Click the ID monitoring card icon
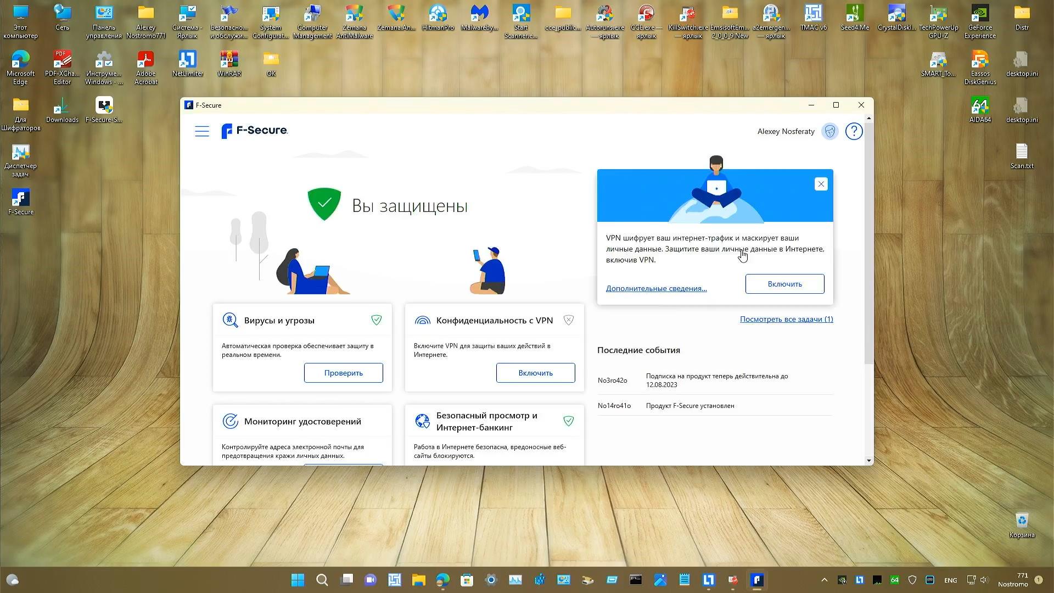The height and width of the screenshot is (593, 1054). (x=230, y=421)
